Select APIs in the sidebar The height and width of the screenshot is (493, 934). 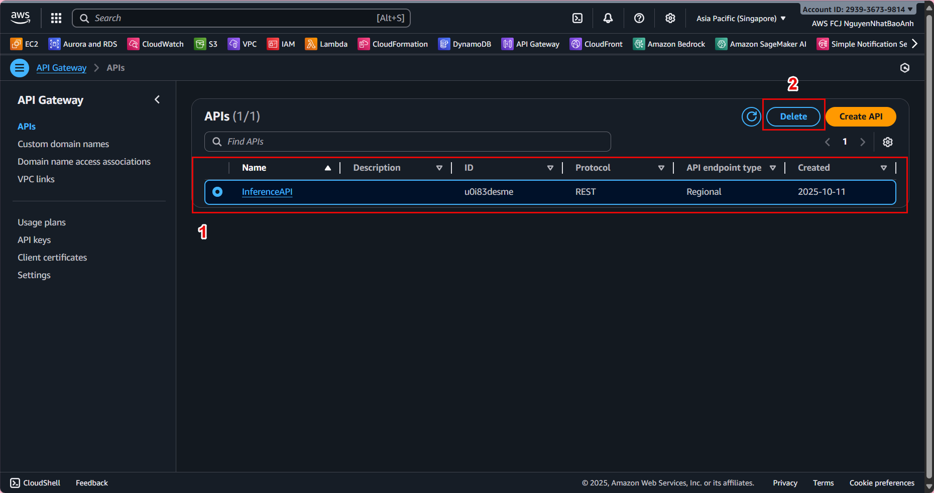click(27, 127)
